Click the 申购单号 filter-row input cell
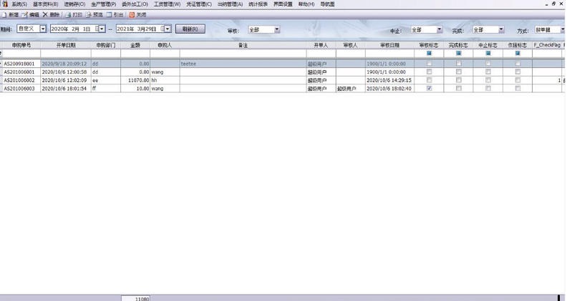Viewport: 567px width, 301px height. 21,54
